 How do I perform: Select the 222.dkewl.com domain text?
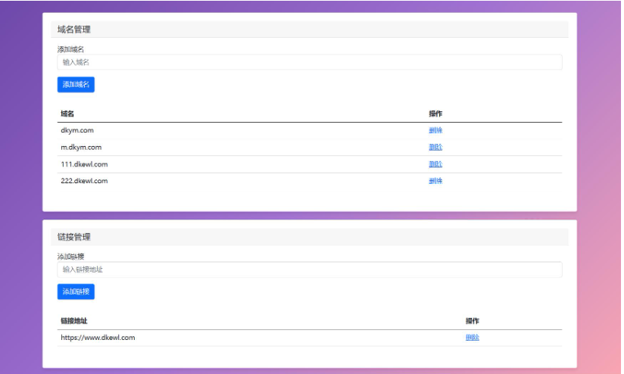click(x=84, y=181)
